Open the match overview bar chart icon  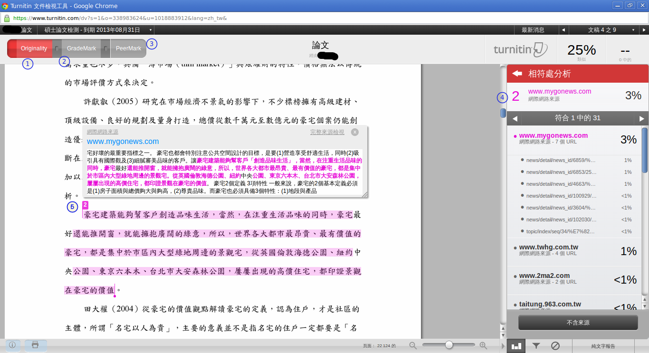point(516,346)
